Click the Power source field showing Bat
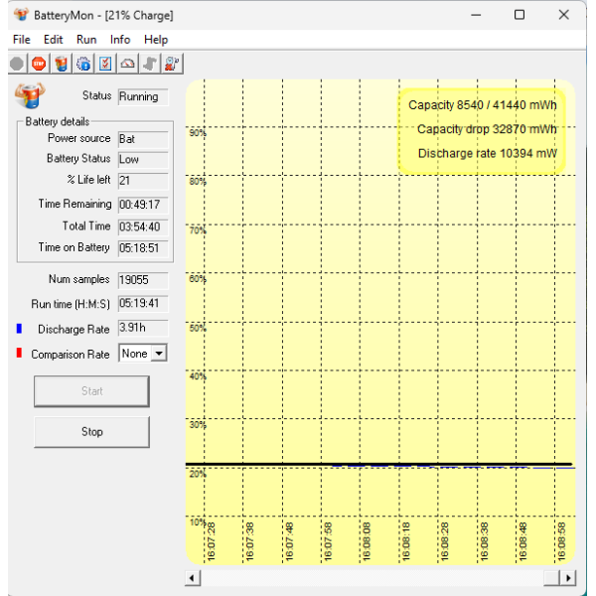The image size is (596, 596). (x=143, y=139)
